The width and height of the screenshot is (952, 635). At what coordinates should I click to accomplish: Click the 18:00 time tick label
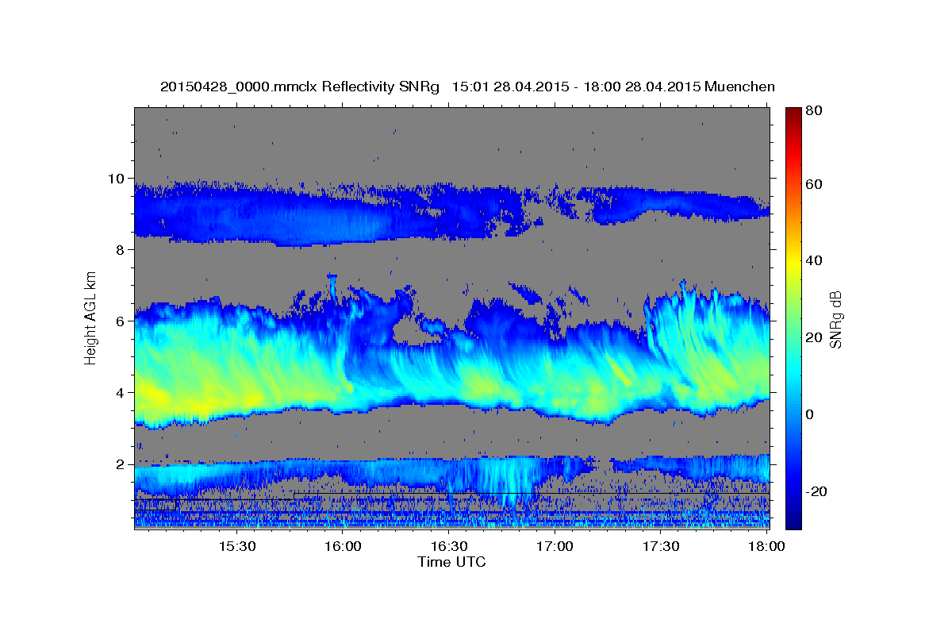(766, 546)
